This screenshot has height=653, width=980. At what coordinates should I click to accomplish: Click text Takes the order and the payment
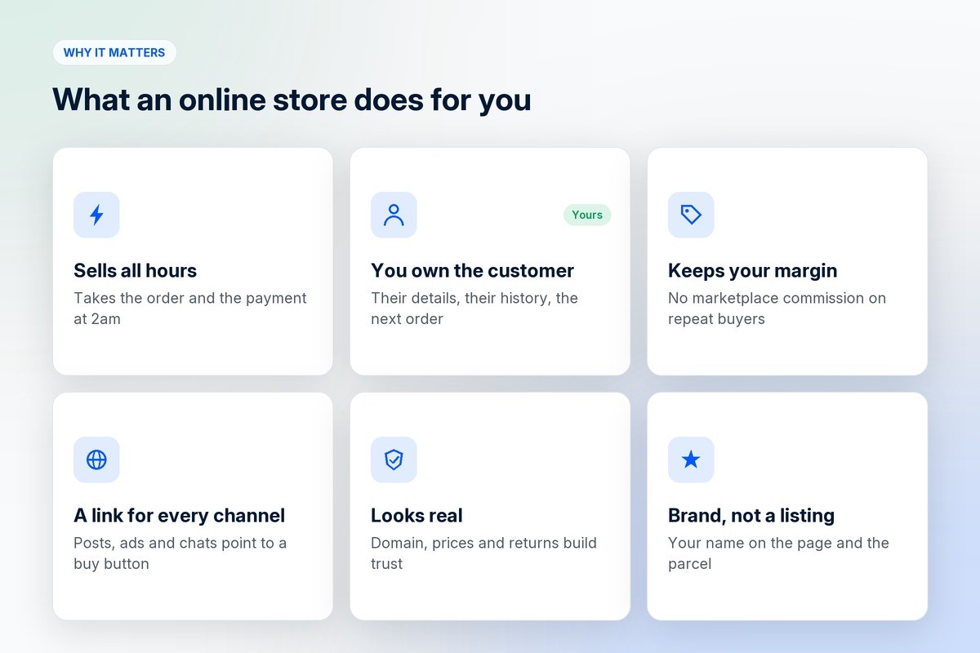[x=190, y=298]
